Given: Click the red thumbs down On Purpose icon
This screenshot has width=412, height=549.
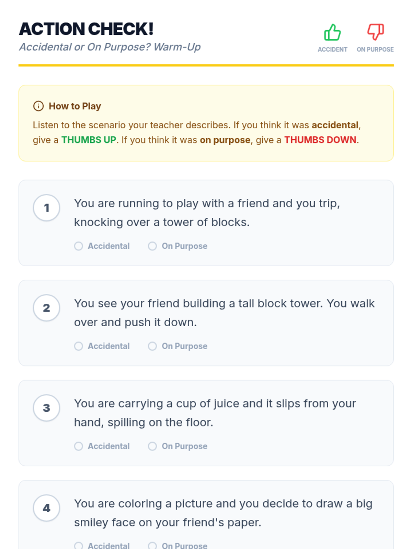Looking at the screenshot, I should (x=375, y=32).
